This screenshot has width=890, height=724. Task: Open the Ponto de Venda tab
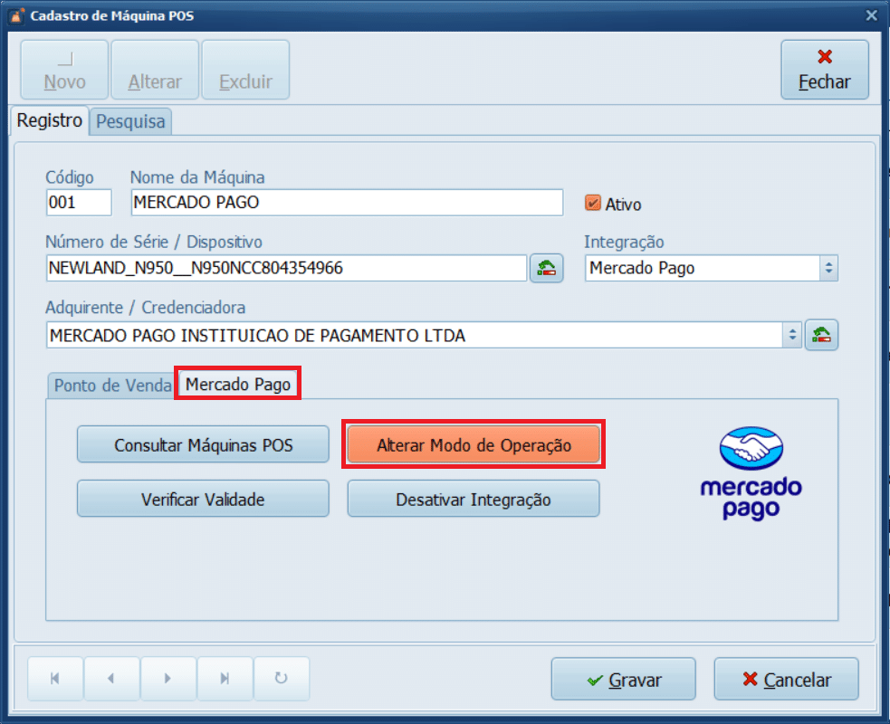pos(112,385)
